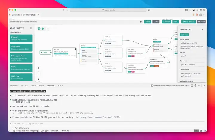Image resolution: width=215 pixels, height=140 pixels.
Task: Open the More options dropdown
Action: coord(201,22)
